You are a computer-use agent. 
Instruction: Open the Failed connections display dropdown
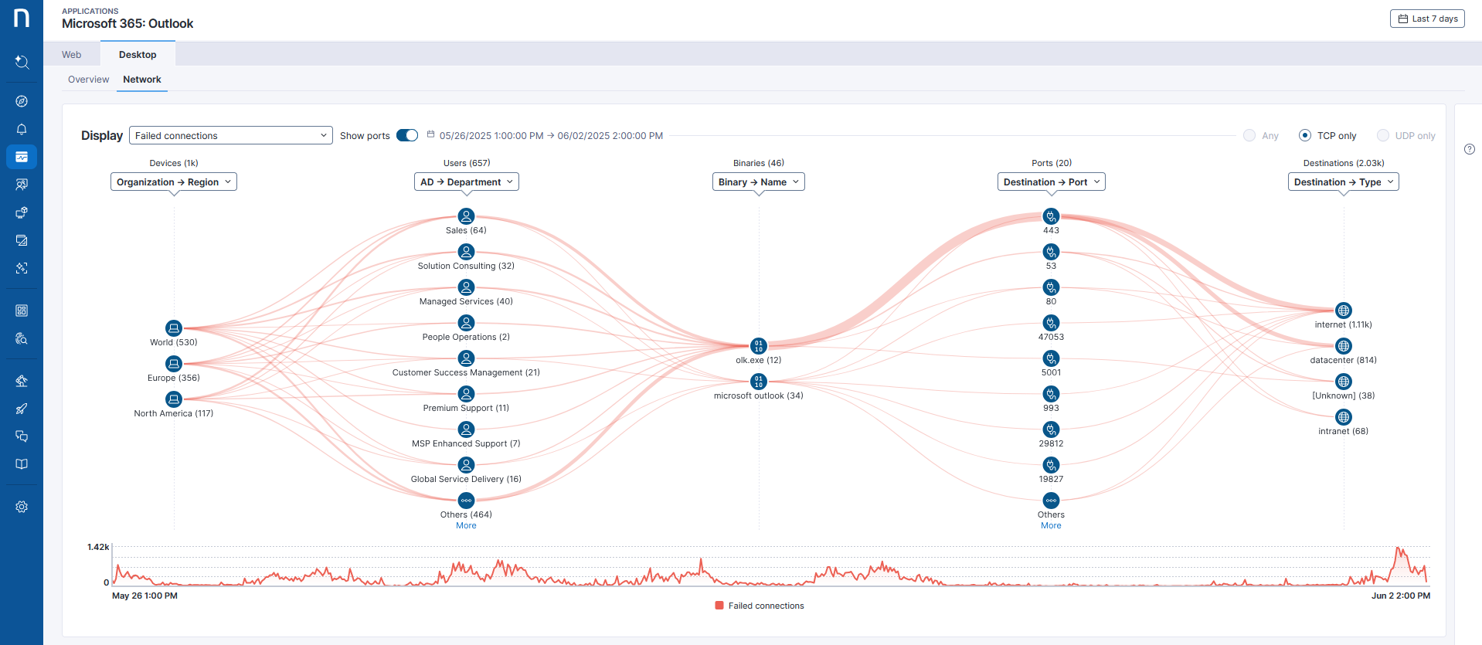click(230, 135)
